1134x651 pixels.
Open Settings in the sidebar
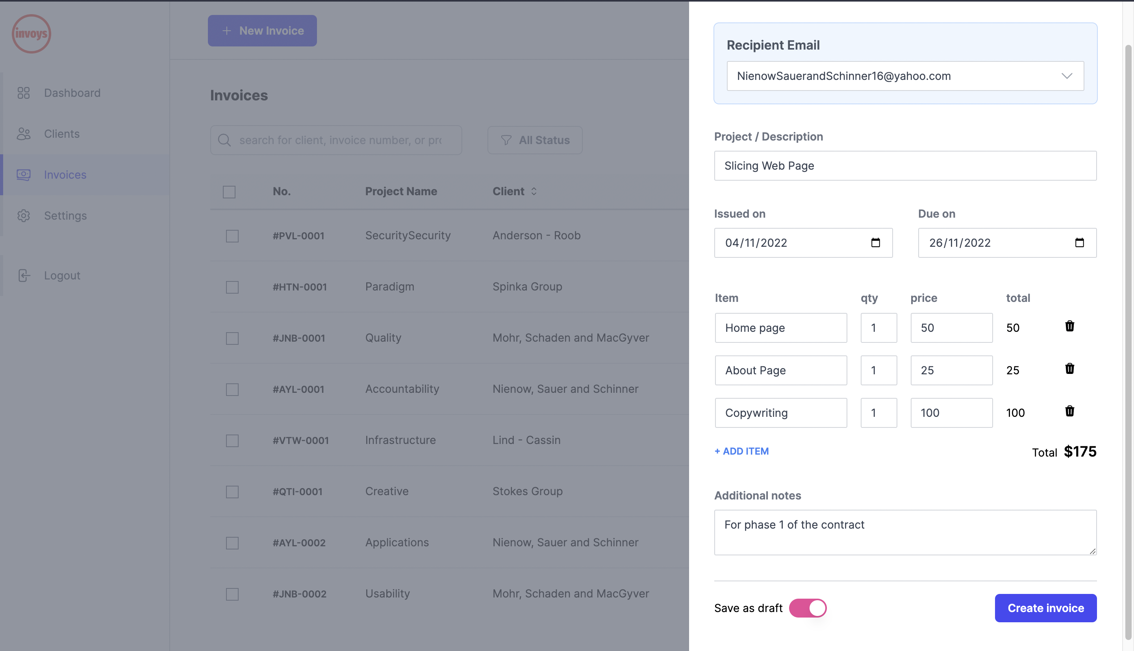point(85,216)
